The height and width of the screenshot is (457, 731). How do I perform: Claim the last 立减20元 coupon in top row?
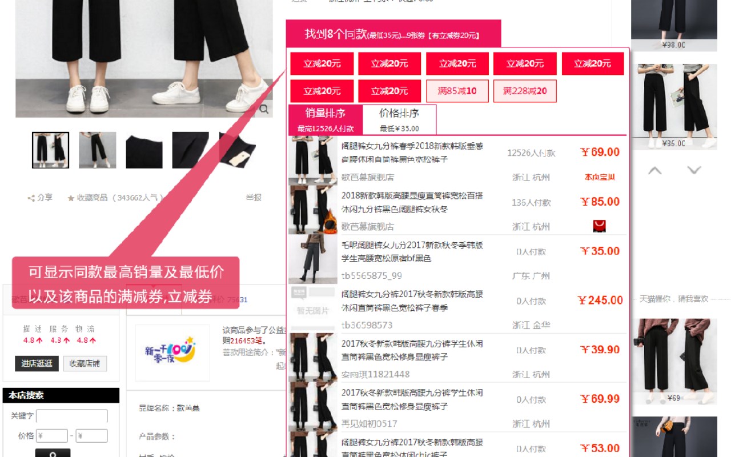pos(593,63)
